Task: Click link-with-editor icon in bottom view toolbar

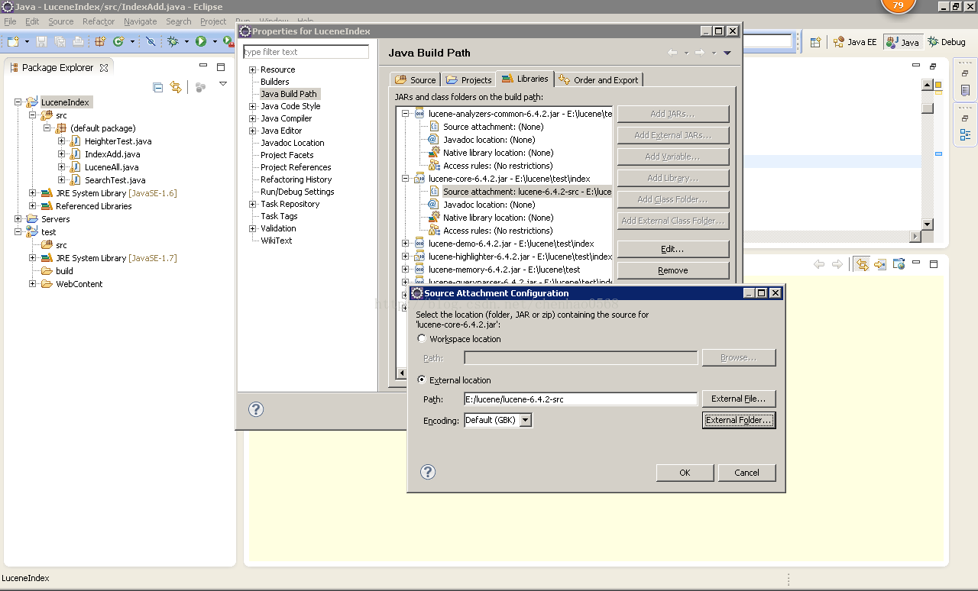Action: [862, 264]
